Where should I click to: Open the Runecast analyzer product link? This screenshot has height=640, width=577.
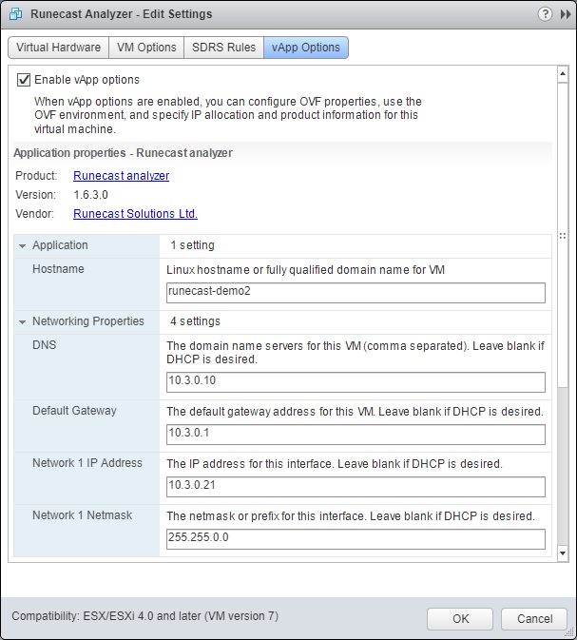[x=121, y=176]
